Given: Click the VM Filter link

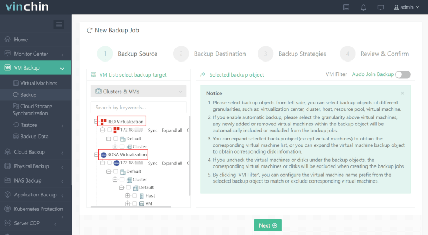Looking at the screenshot, I should pyautogui.click(x=336, y=74).
